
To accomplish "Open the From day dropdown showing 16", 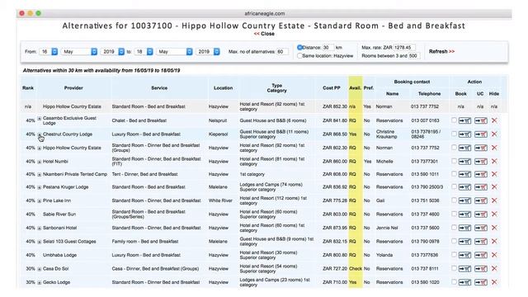I will (49, 52).
